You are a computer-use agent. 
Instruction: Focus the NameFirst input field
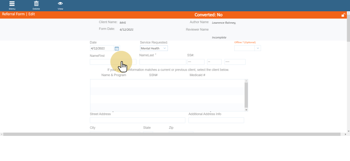(106, 62)
